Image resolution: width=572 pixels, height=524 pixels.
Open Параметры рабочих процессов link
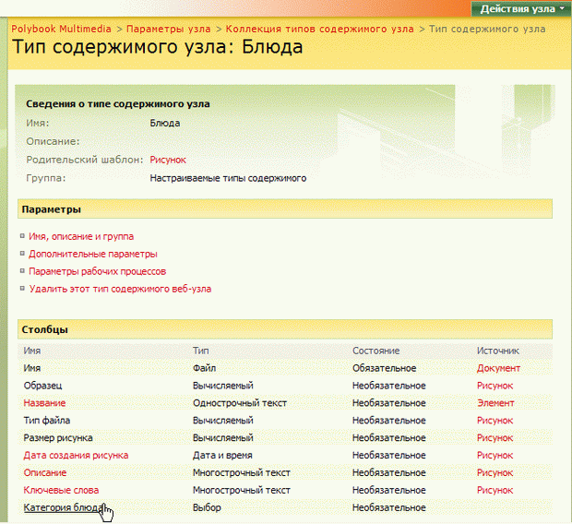(98, 271)
